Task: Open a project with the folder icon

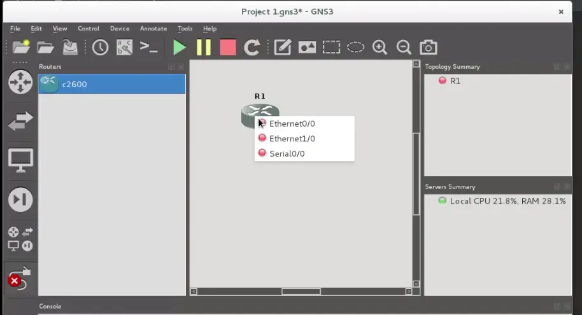Action: click(45, 48)
